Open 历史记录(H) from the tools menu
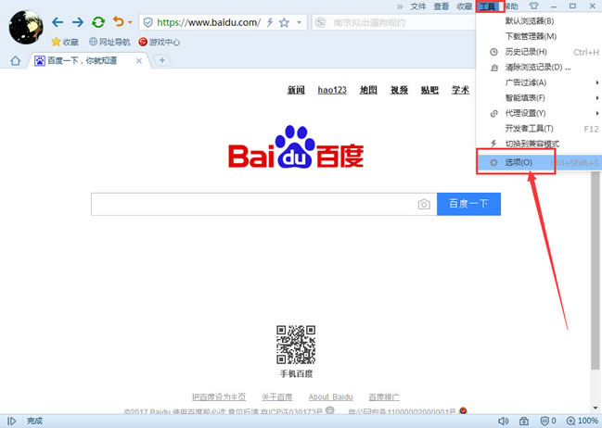Image resolution: width=602 pixels, height=428 pixels. [525, 52]
